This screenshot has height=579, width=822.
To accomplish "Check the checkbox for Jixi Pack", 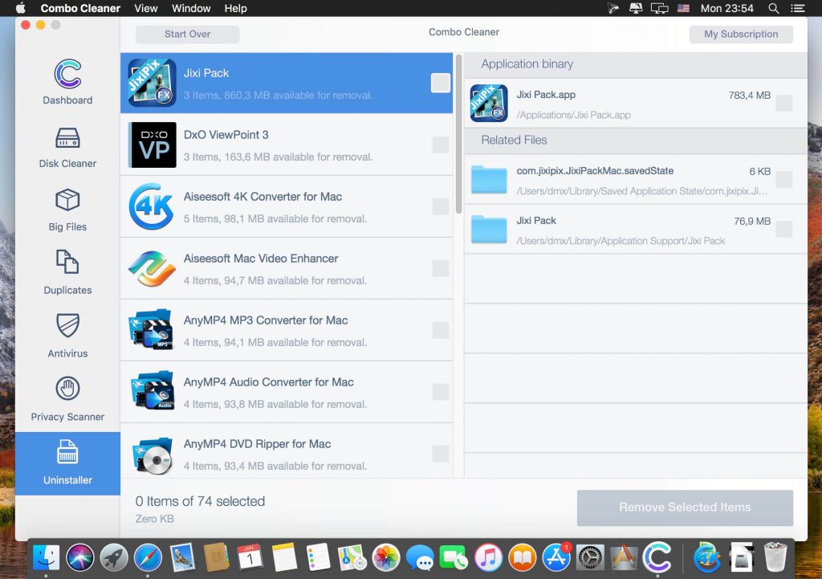I will coord(440,83).
